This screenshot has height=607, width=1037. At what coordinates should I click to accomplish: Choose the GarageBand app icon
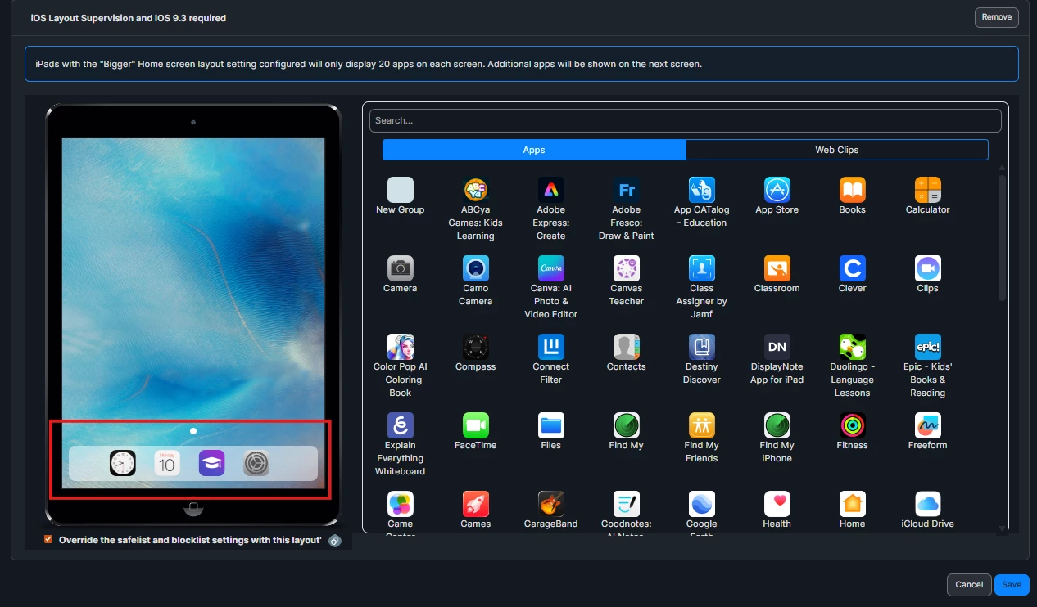point(550,504)
